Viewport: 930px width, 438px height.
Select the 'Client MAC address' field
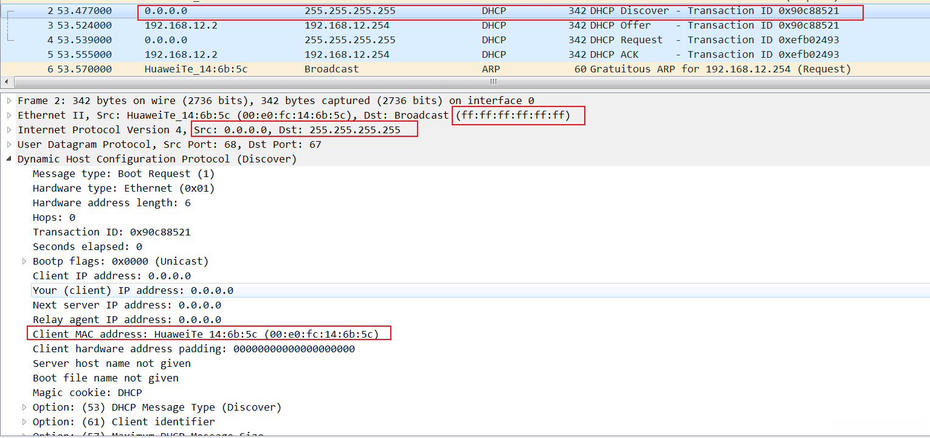coord(205,334)
